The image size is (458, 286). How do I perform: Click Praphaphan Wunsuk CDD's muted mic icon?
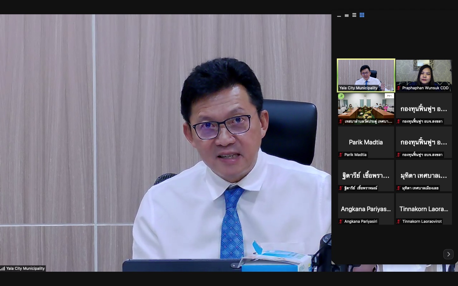coord(398,88)
